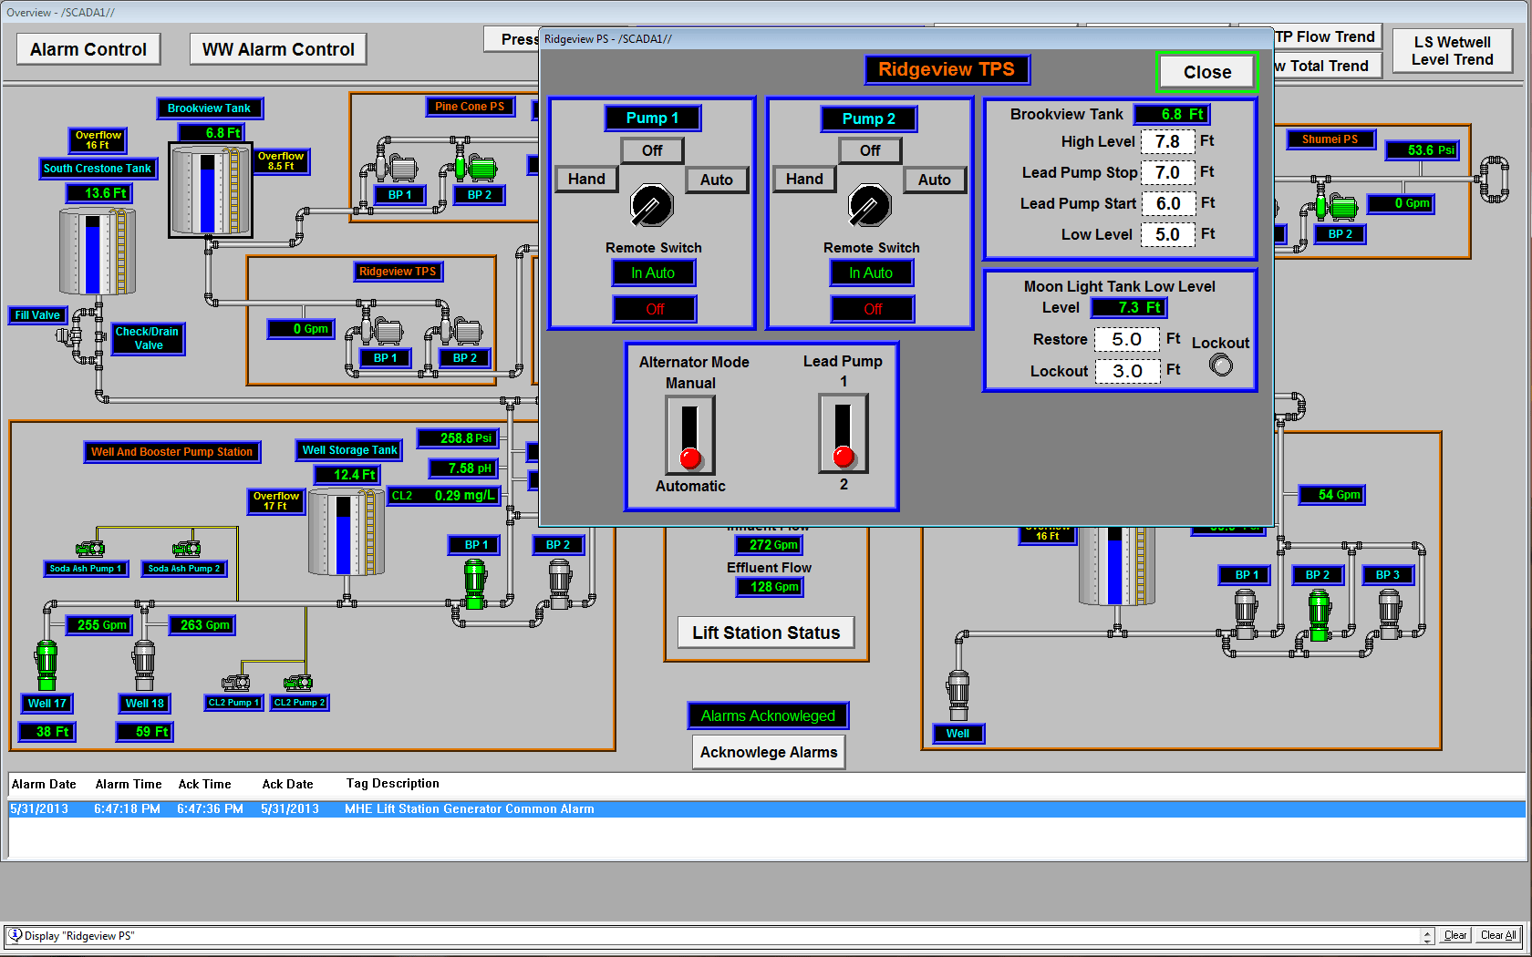Click the Well Storage Tank graphic
Image resolution: width=1532 pixels, height=957 pixels.
coord(346,532)
